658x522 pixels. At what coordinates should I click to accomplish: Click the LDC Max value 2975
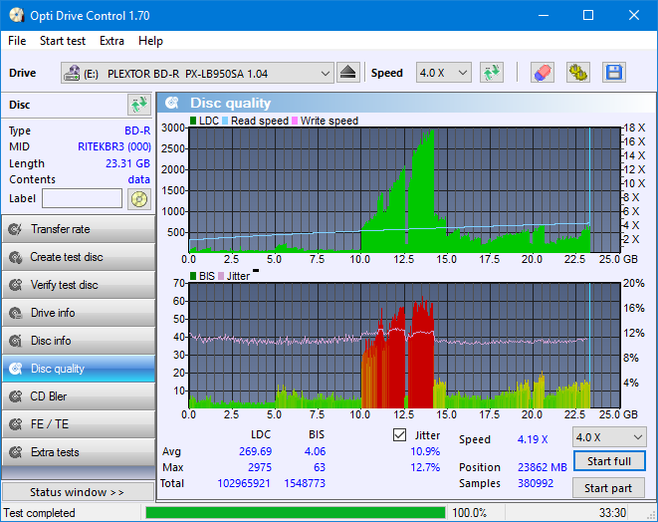(x=260, y=467)
